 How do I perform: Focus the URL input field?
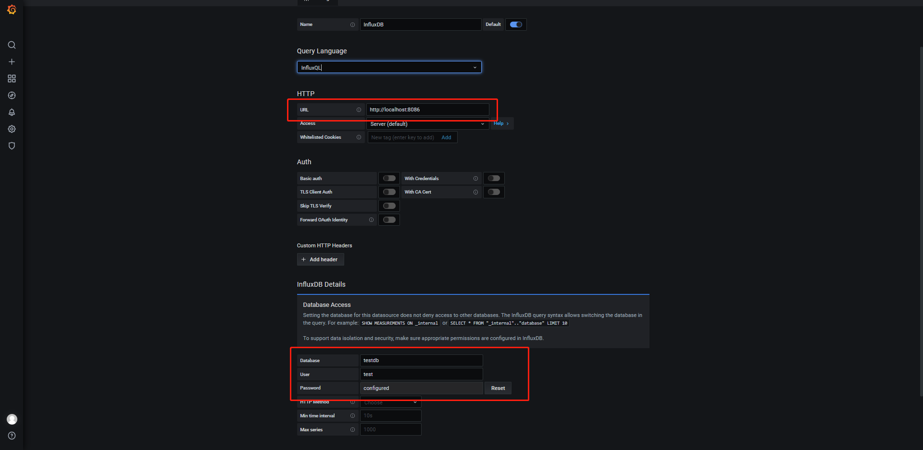428,110
